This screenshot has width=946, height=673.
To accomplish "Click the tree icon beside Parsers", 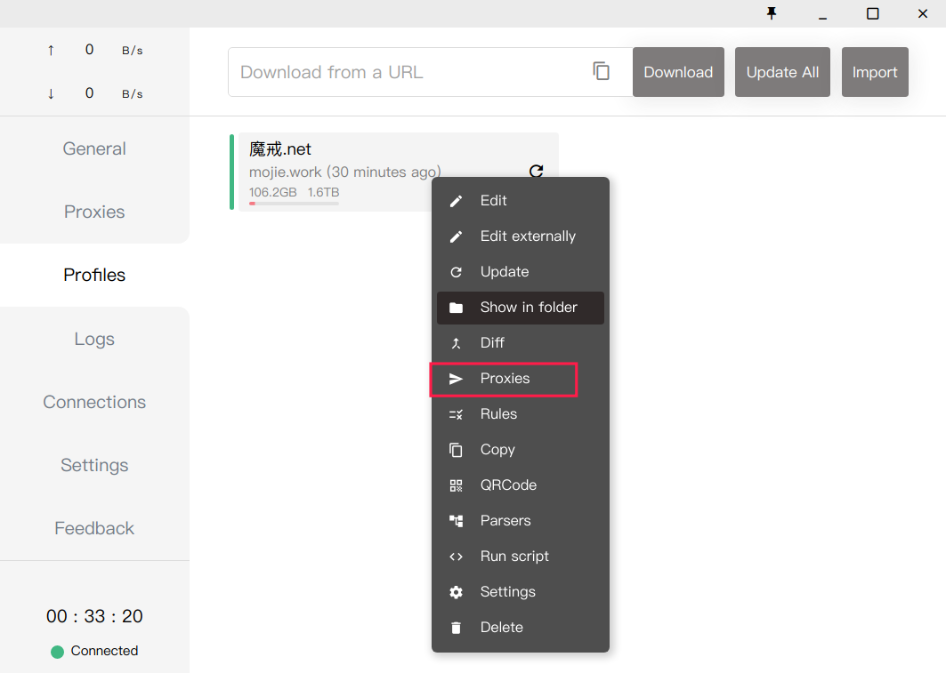I will coord(457,521).
